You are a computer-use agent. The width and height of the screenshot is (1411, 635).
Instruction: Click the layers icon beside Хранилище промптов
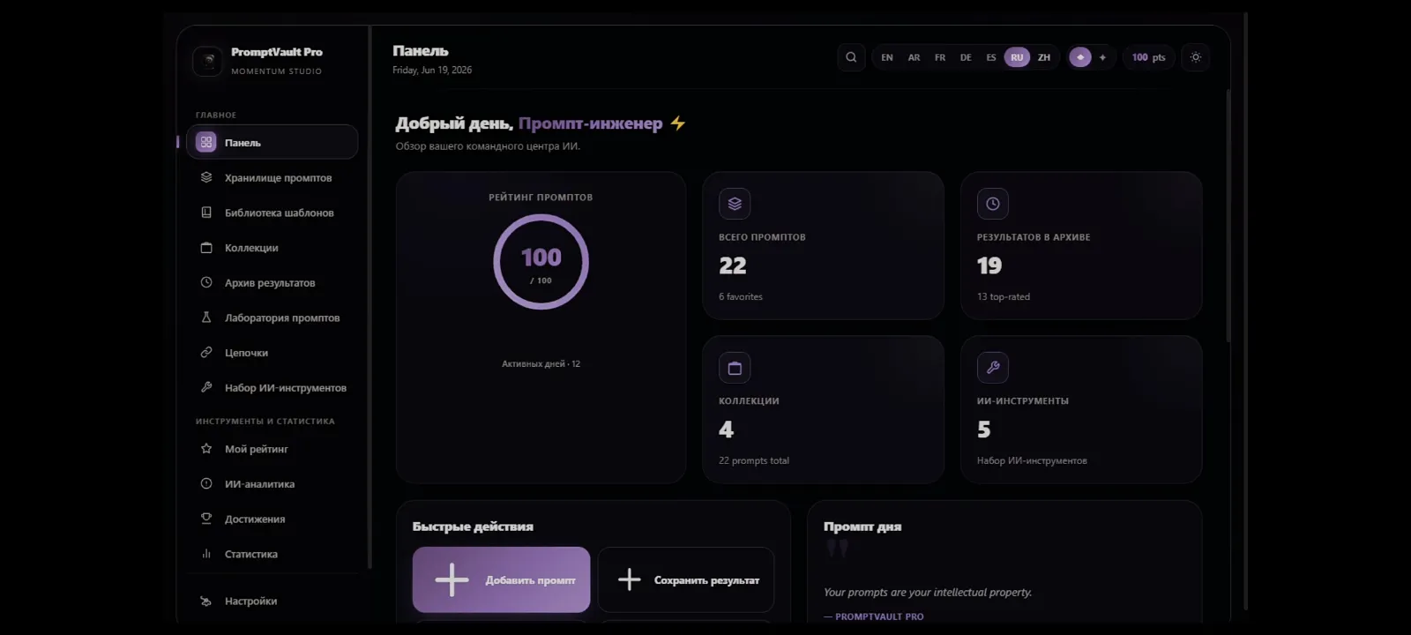tap(206, 177)
